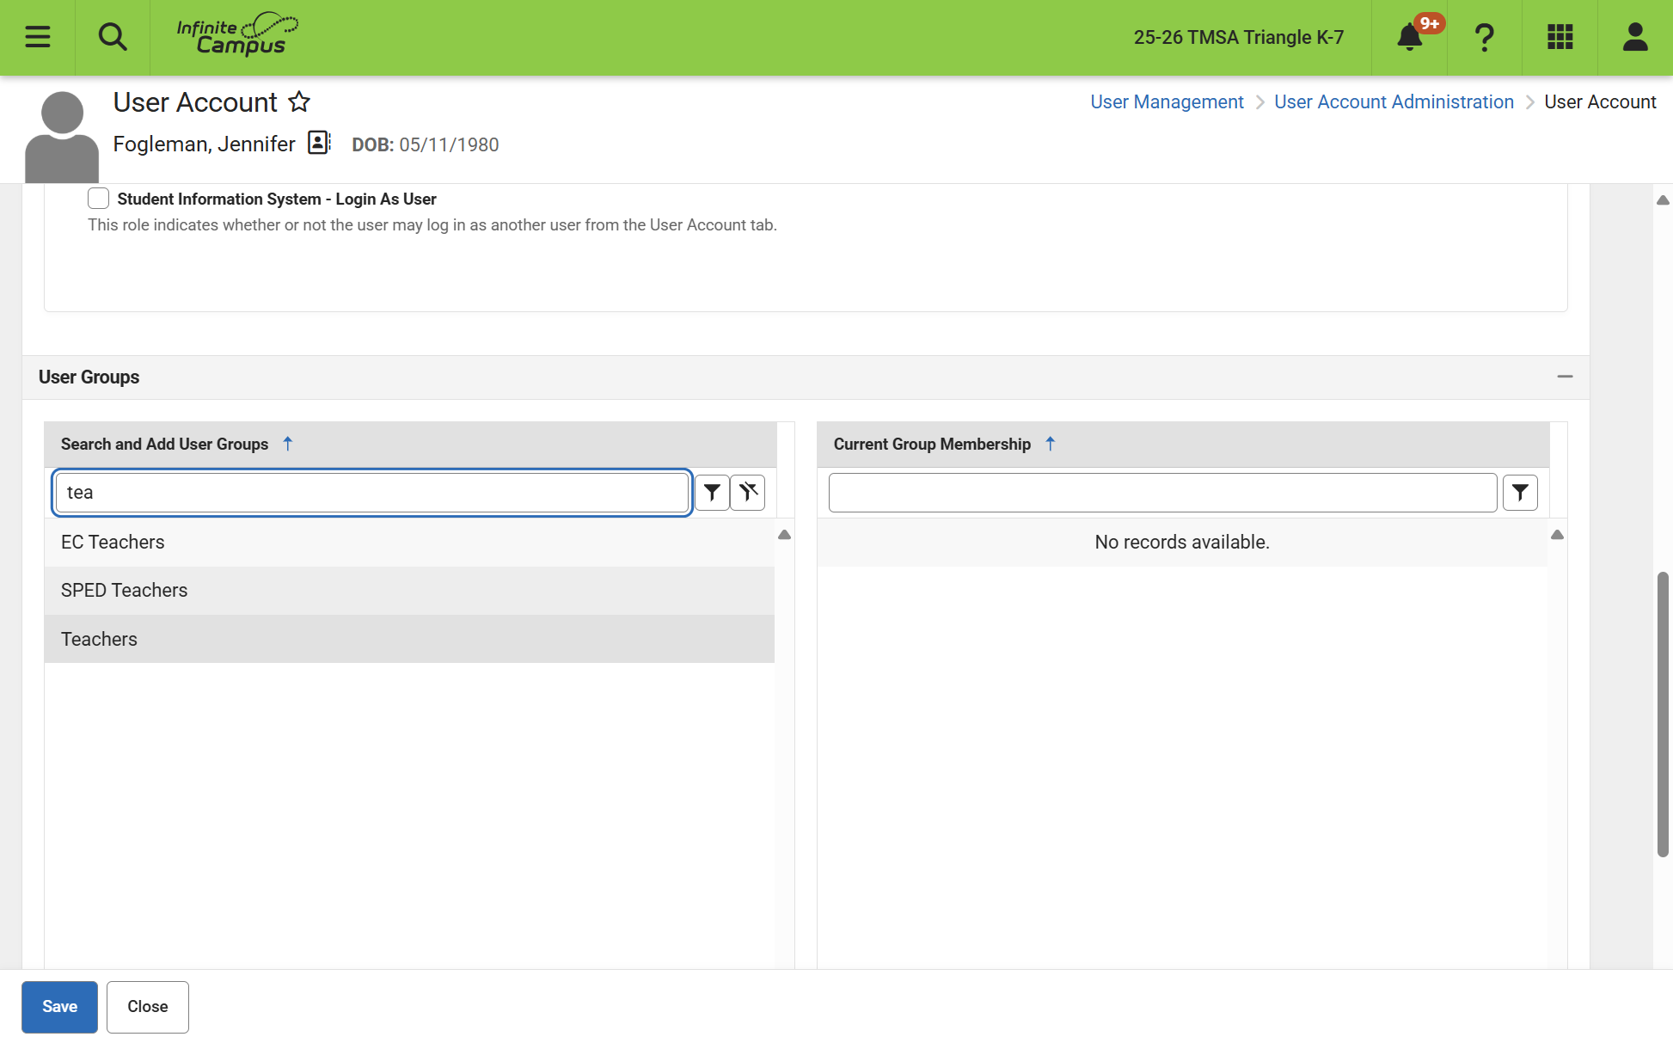Open the app switcher grid icon

[1560, 37]
